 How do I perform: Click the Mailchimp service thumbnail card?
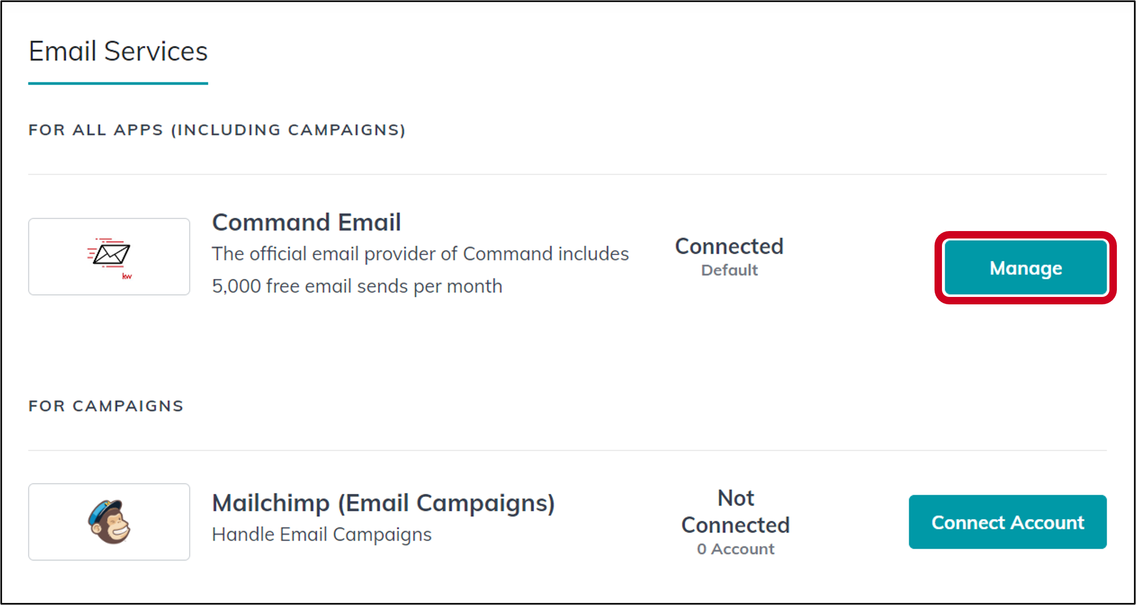[109, 522]
